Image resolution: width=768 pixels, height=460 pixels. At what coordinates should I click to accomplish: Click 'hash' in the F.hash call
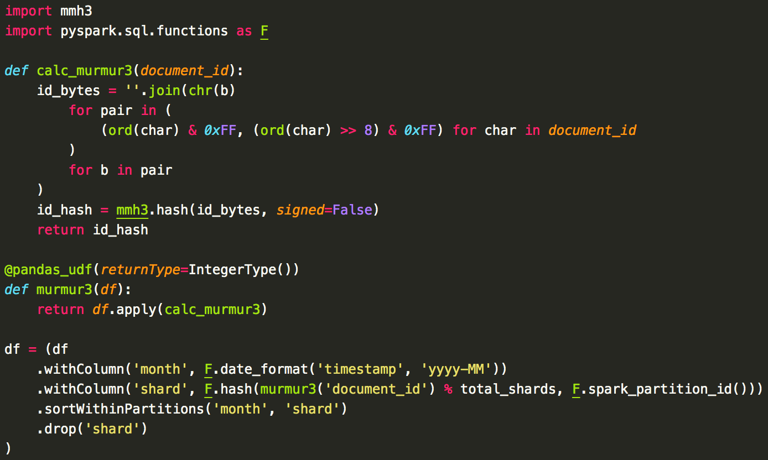point(236,389)
